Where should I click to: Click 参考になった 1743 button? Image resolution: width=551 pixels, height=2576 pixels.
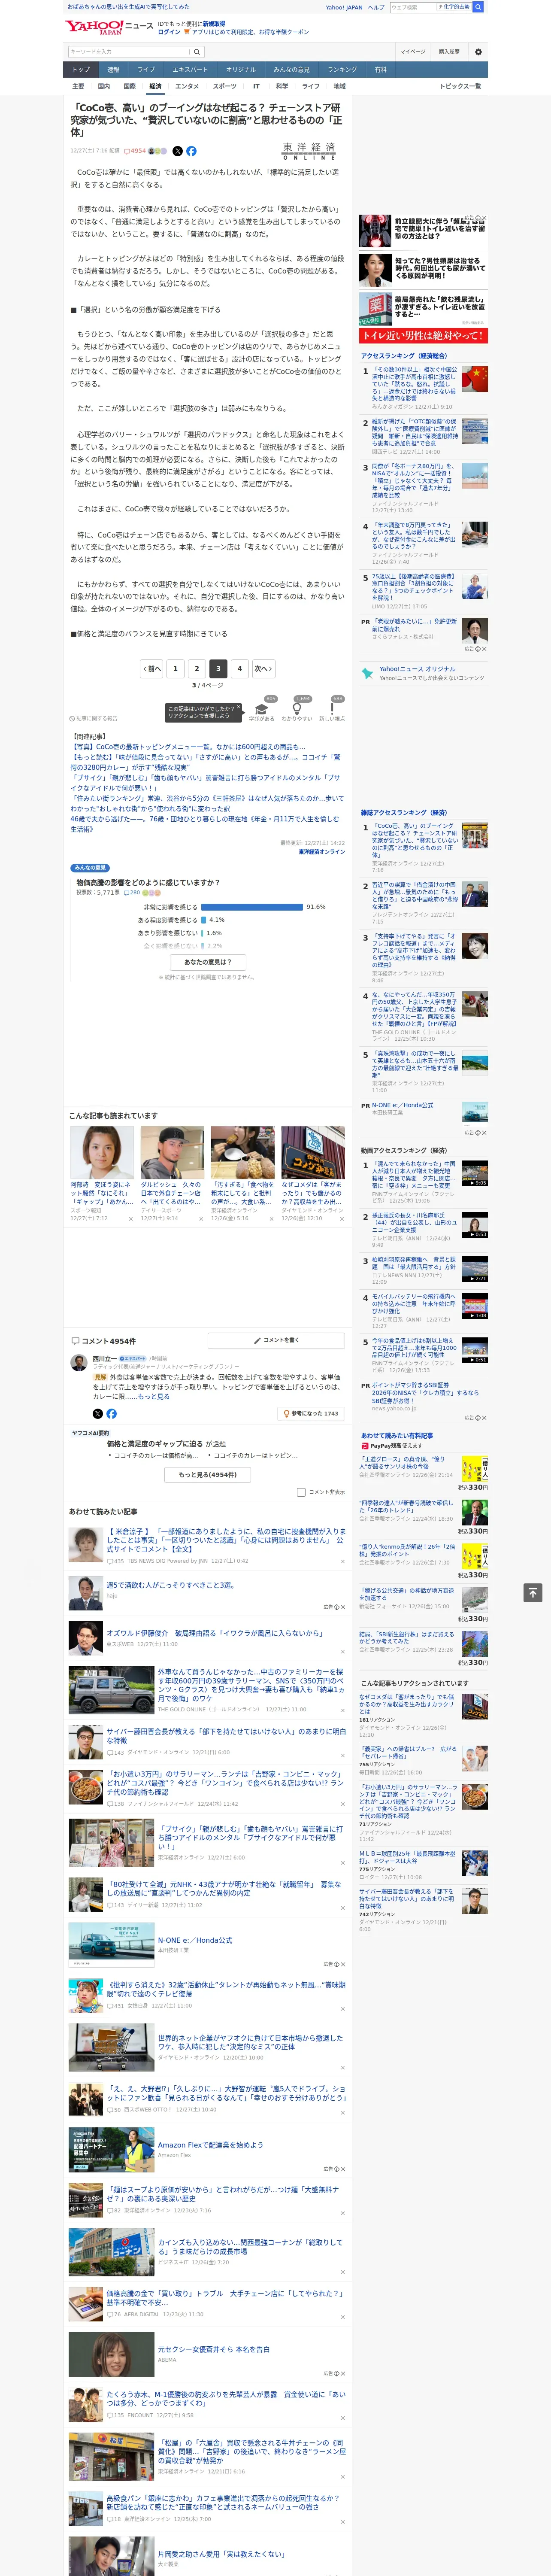(311, 1413)
